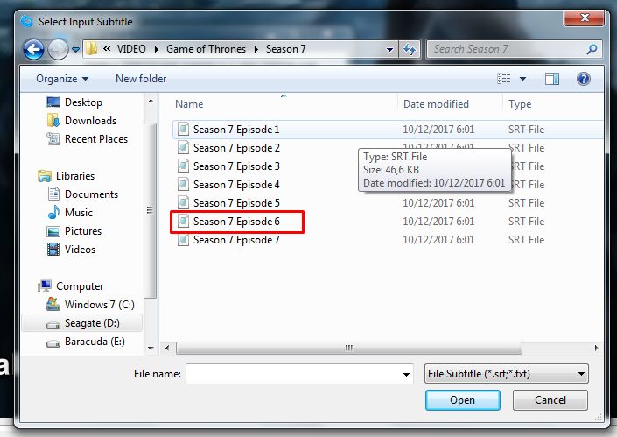Open the File Subtitle type filter dropdown
The image size is (617, 437).
[507, 374]
